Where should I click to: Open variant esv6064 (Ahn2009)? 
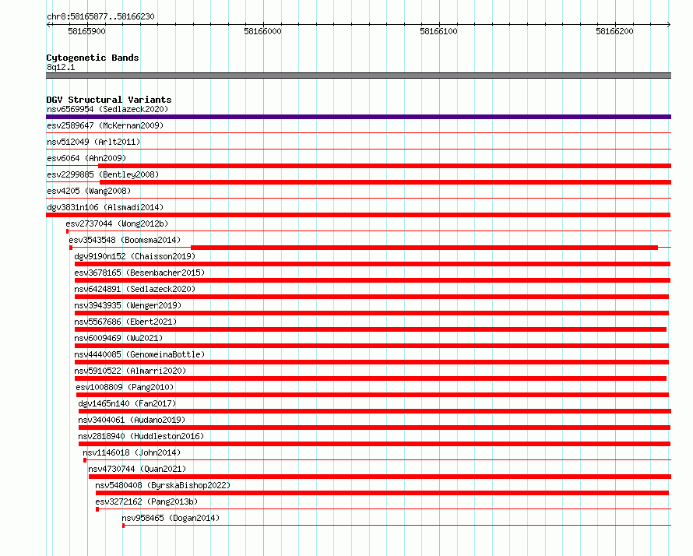[86, 158]
